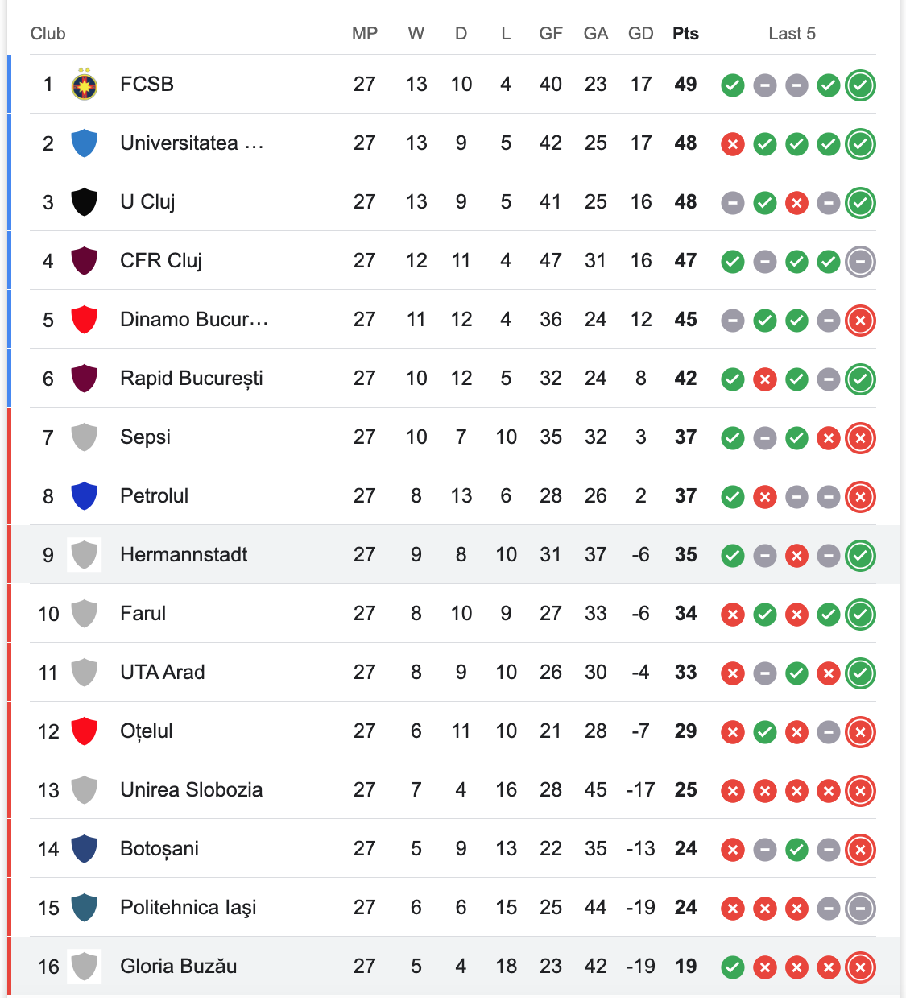
Task: Click the FCSB club crest icon
Action: coord(85,85)
